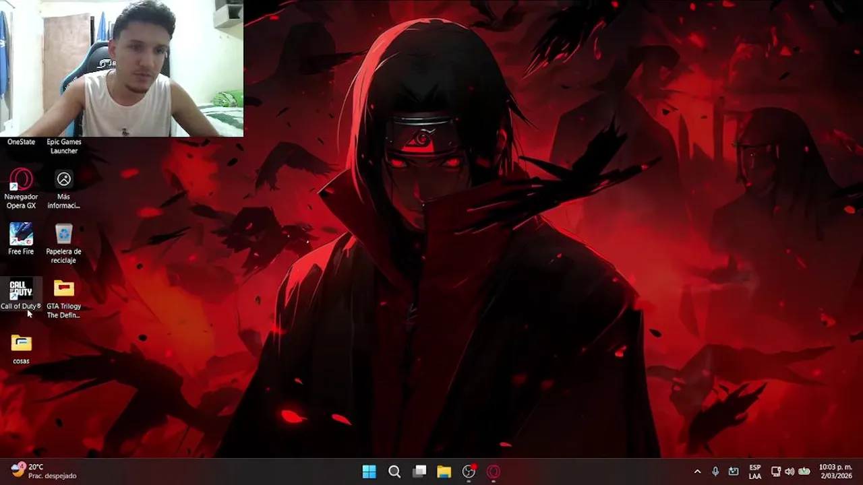The height and width of the screenshot is (485, 863).
Task: Open the ESP LAA language switcher
Action: [755, 472]
